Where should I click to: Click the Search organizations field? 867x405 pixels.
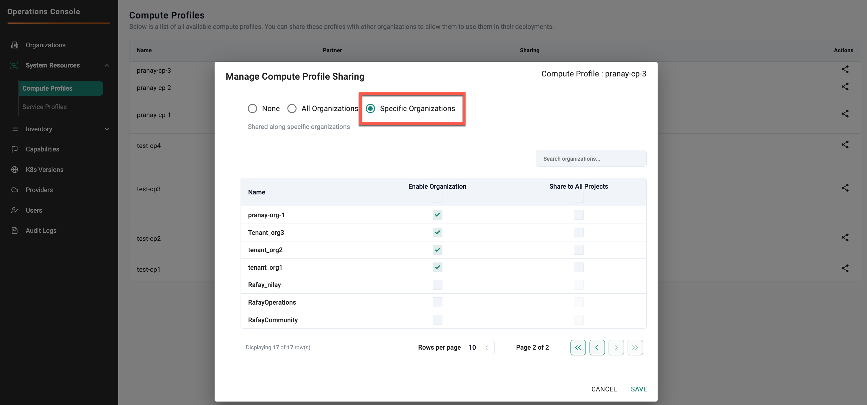tap(591, 159)
